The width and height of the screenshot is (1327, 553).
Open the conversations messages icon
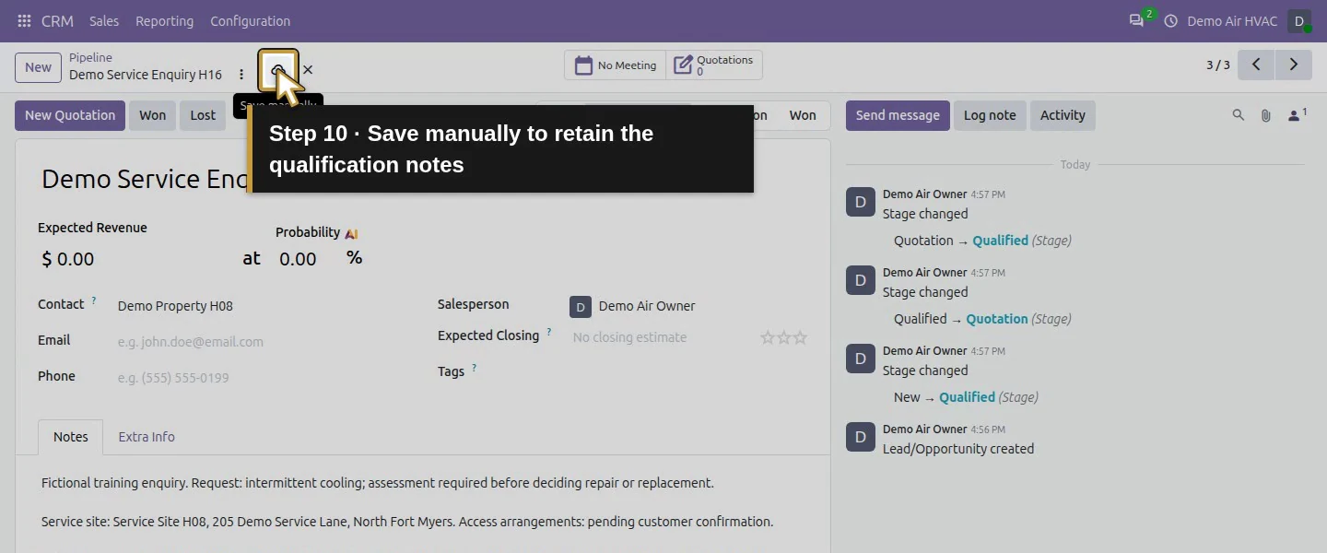1136,20
